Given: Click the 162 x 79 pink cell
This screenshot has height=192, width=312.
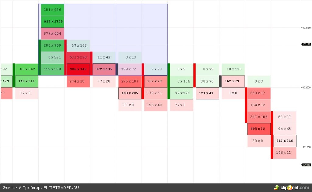Looking at the screenshot, I should point(233,81).
